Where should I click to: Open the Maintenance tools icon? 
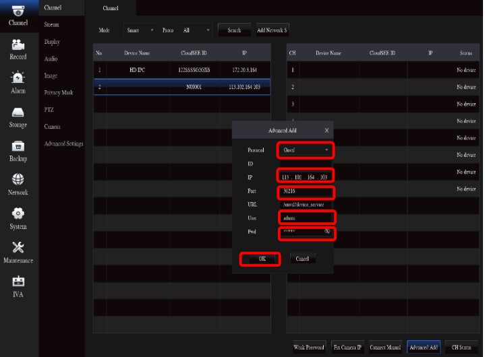click(x=18, y=247)
